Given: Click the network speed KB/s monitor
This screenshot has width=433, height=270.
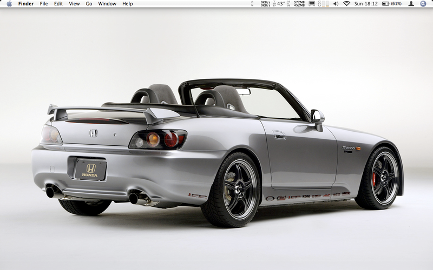Looking at the screenshot, I should pos(265,4).
